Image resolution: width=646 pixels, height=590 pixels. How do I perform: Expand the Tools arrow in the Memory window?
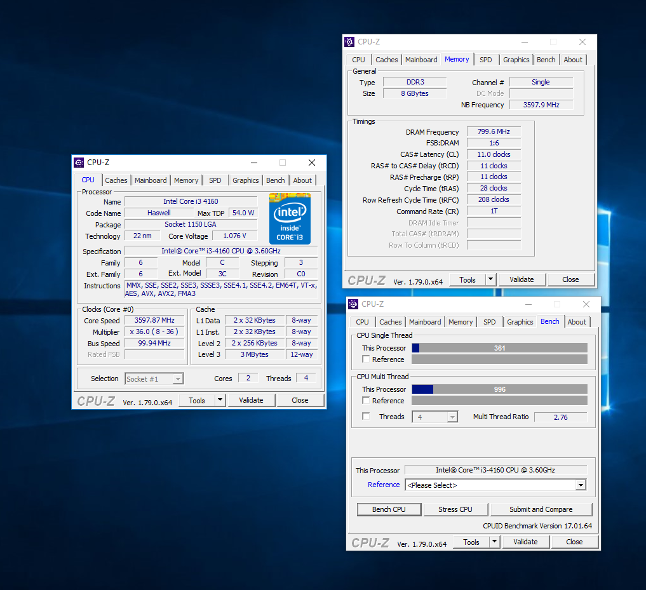click(x=490, y=279)
